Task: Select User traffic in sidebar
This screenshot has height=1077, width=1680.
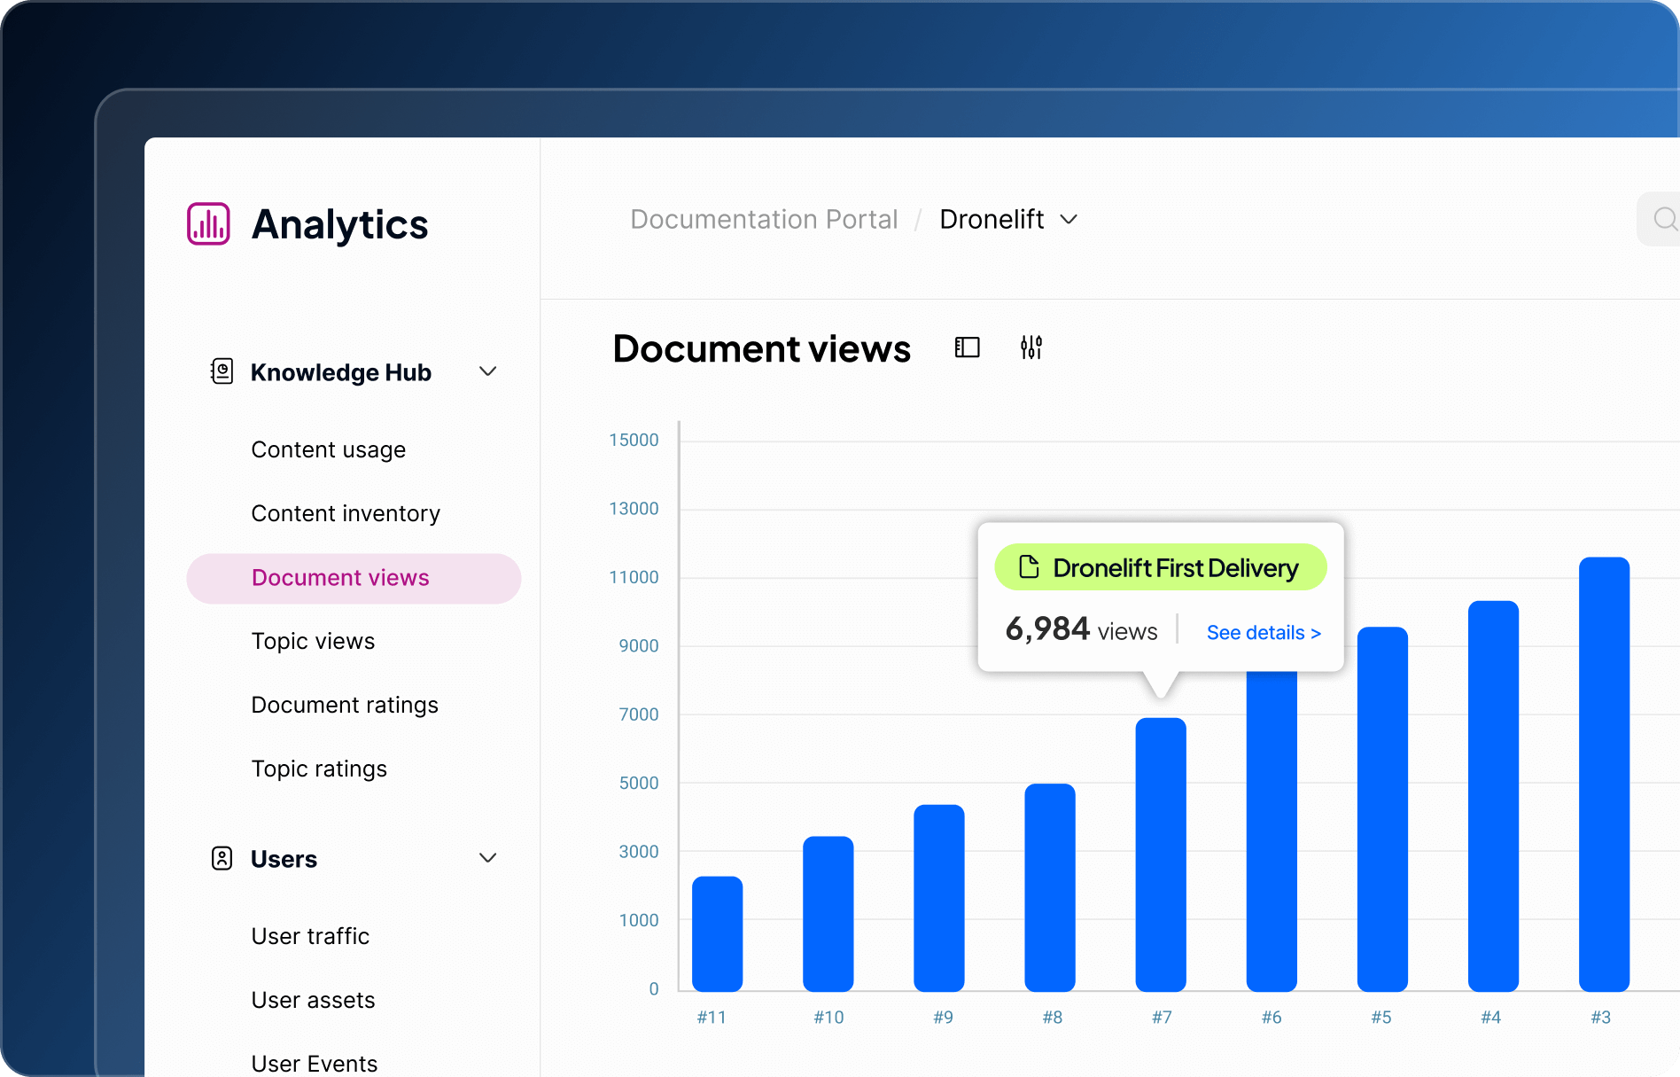Action: tap(310, 936)
